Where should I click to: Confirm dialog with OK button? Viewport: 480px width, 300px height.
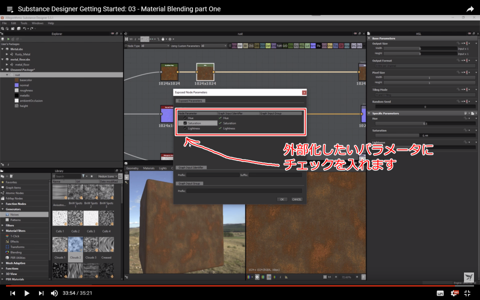coord(281,199)
